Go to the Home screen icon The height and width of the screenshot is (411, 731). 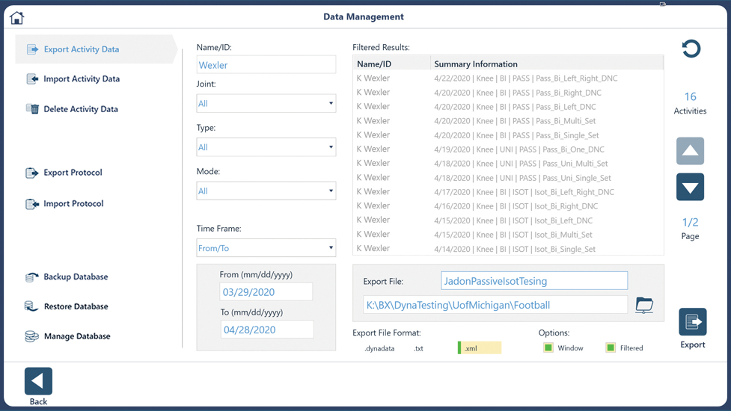click(16, 18)
